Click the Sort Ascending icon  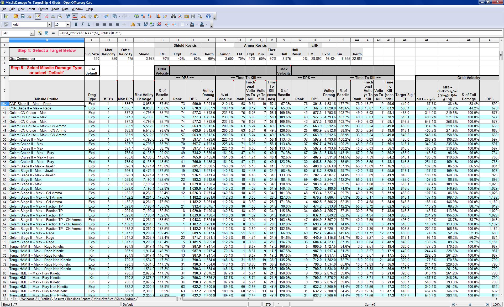[x=143, y=16]
